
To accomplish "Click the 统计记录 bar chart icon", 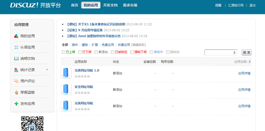I will pos(16,70).
